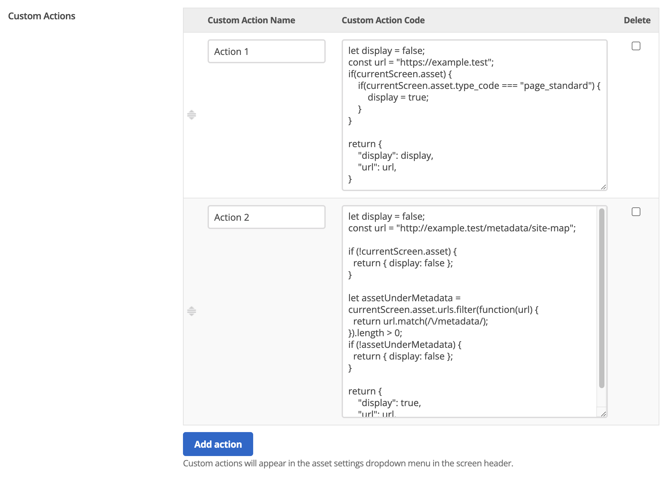Click the '"display": display,' line
The height and width of the screenshot is (482, 668).
tap(396, 155)
